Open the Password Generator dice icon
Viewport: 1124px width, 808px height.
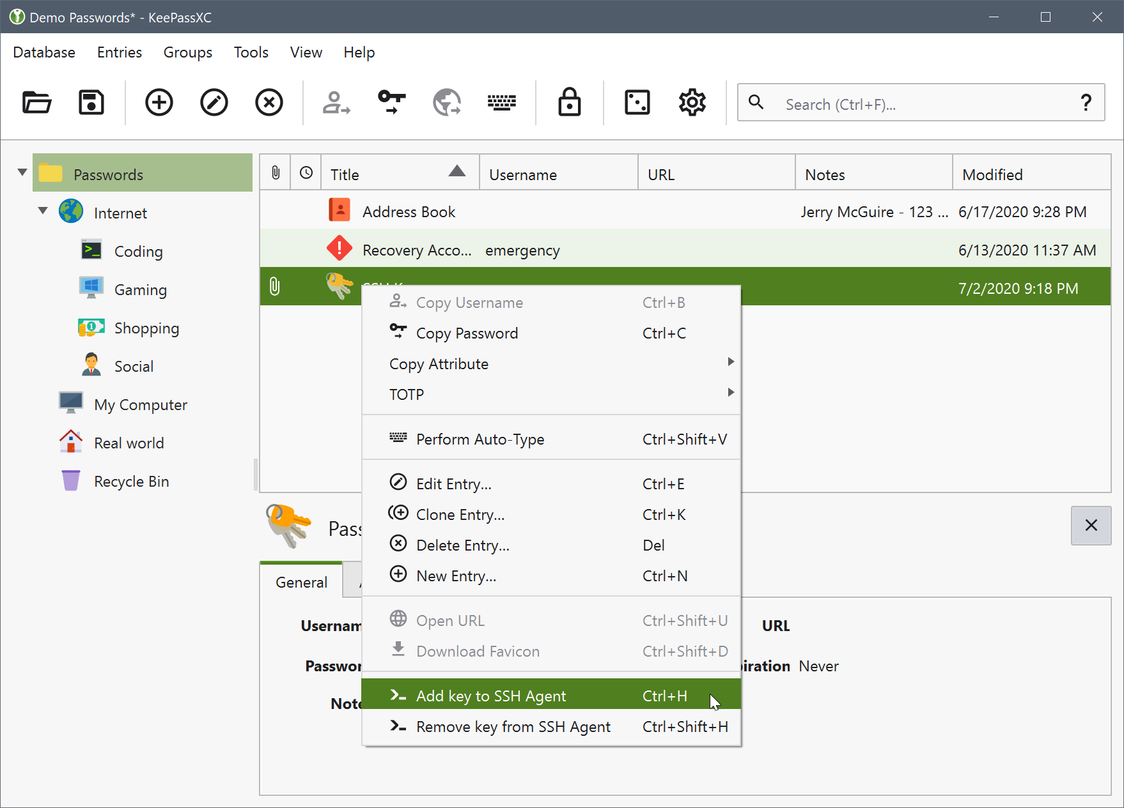point(637,102)
